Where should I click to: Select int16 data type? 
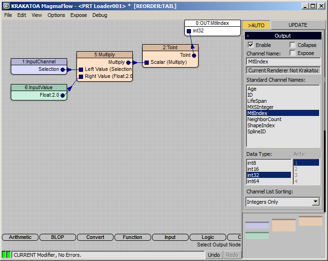click(x=269, y=169)
